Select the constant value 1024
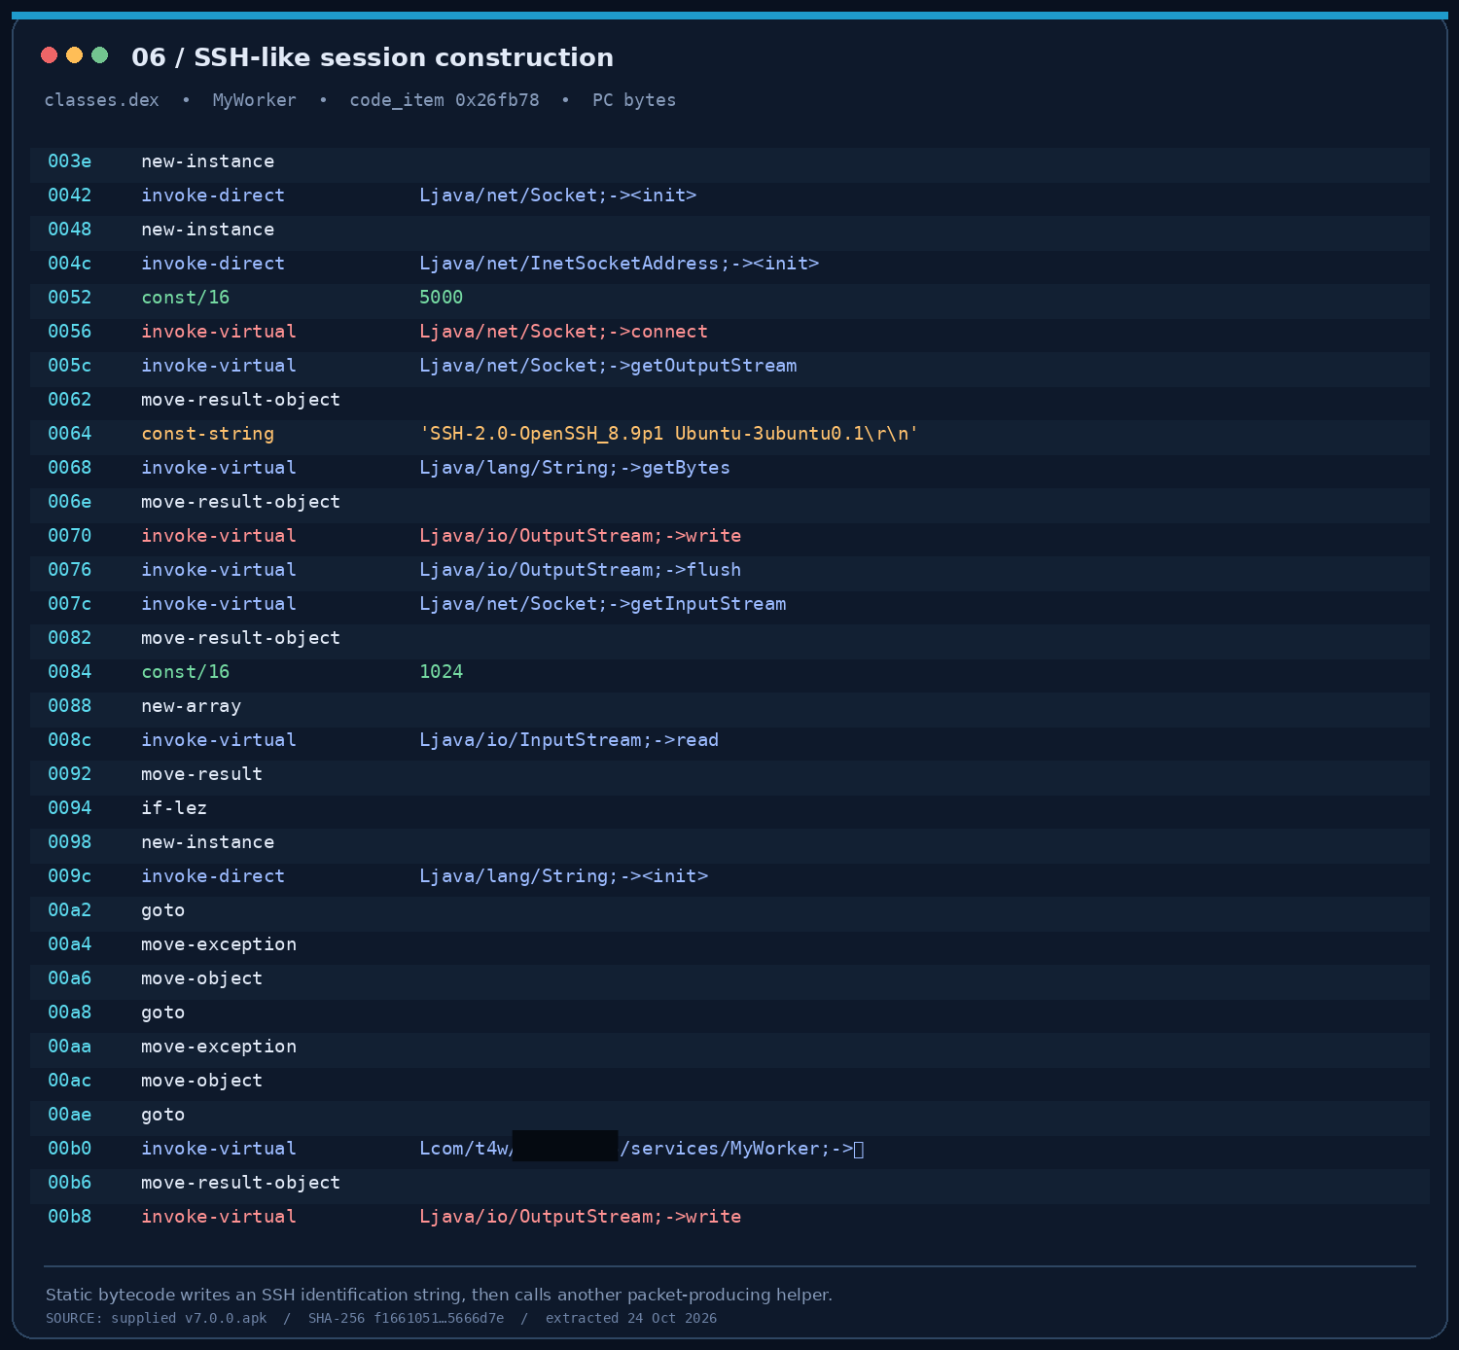Screen dimensions: 1459x1350 point(442,672)
